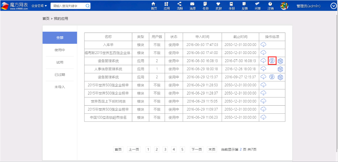
Task: Open the 问答 Q&A icon
Action: tap(258, 6)
